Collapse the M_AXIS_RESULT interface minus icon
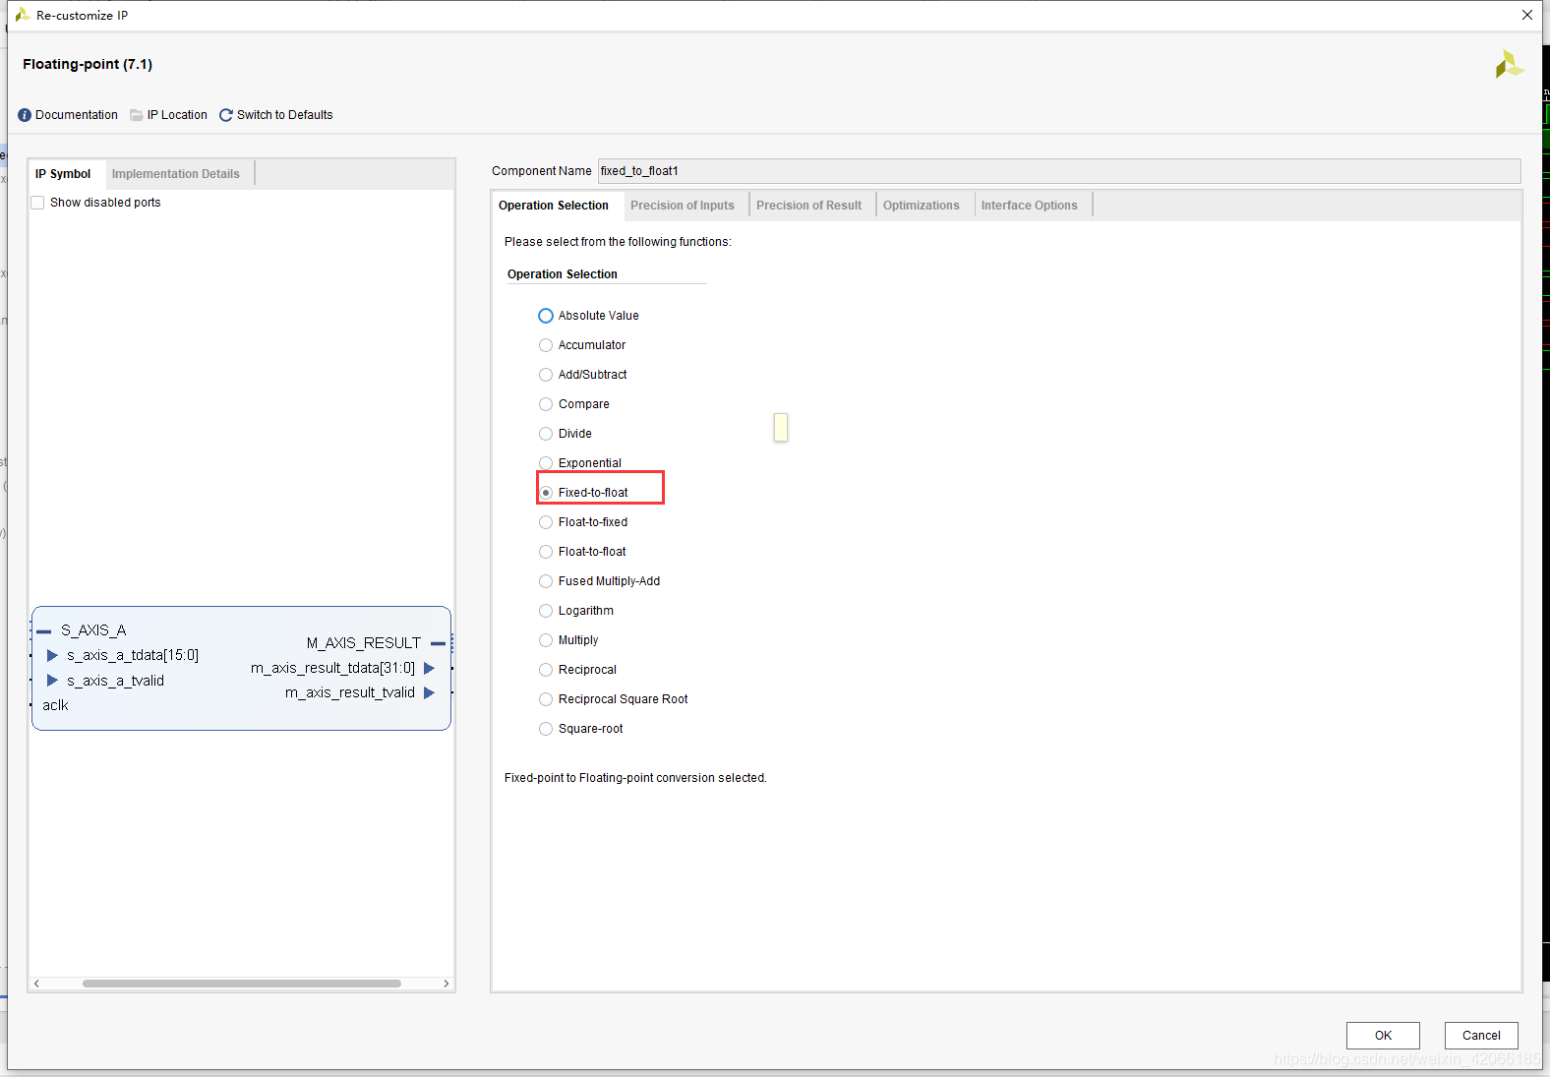 click(x=438, y=643)
